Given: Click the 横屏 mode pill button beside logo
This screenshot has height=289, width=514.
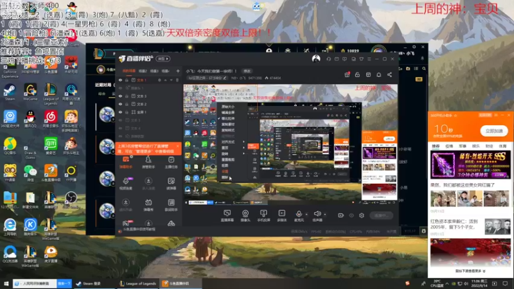Looking at the screenshot, I should click(x=163, y=58).
